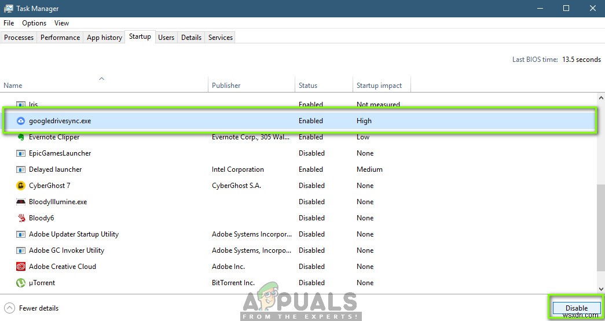Click the Task Manager title bar icon

click(8, 8)
